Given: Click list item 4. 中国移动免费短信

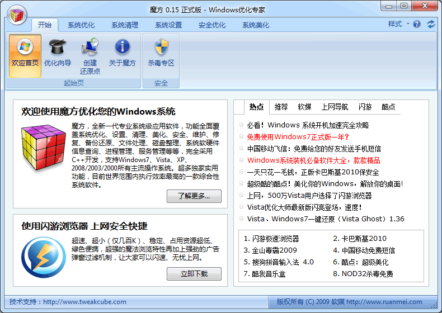Looking at the screenshot, I should point(364,250).
